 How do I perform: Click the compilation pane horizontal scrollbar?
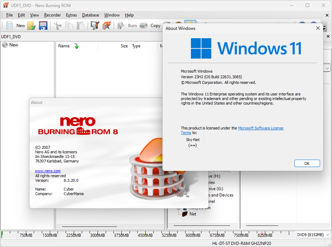tap(89, 226)
